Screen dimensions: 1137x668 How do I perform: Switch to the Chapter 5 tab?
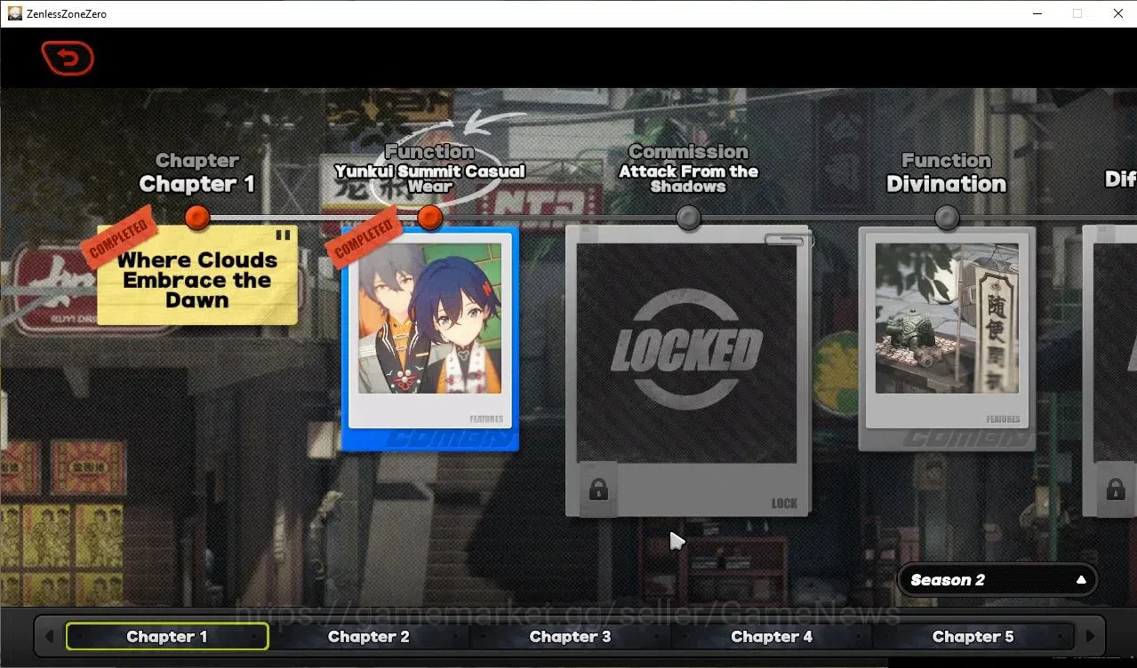[x=973, y=636]
